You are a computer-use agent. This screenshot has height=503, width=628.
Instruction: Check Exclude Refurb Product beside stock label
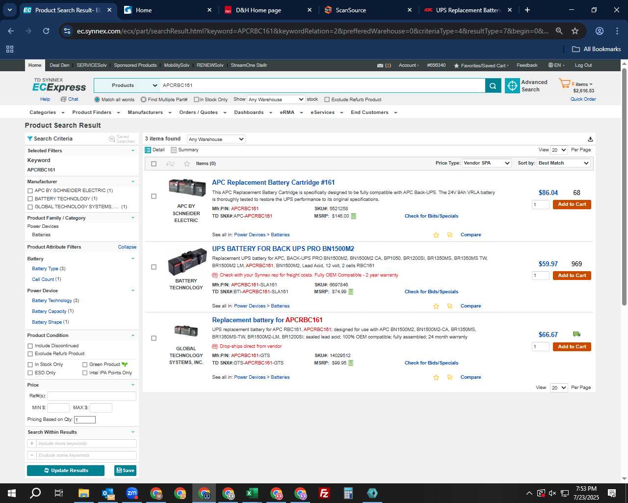click(327, 100)
